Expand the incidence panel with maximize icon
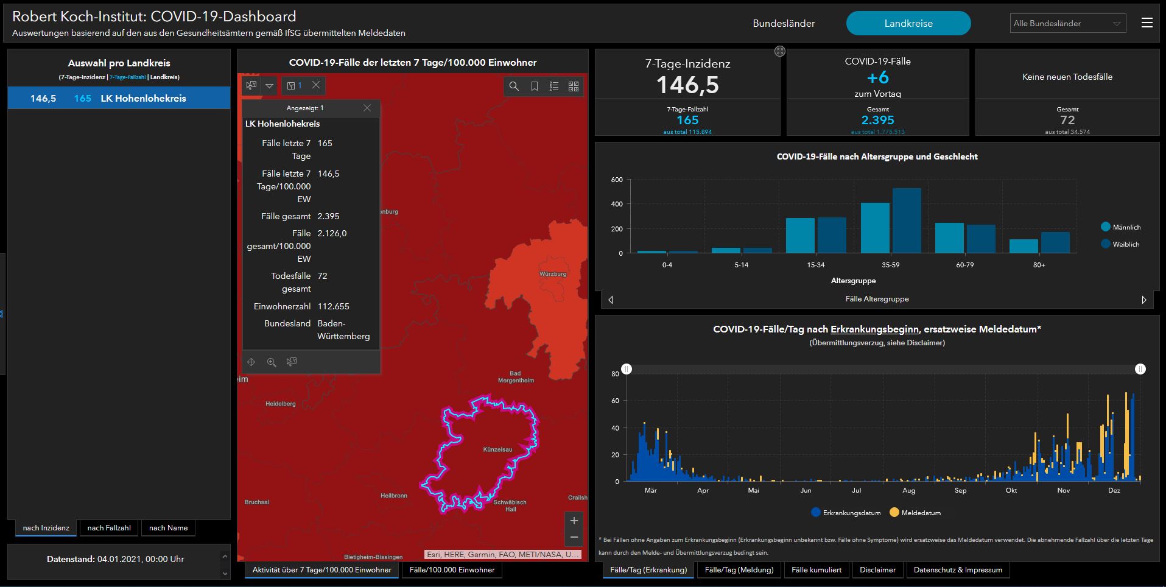This screenshot has height=587, width=1166. coord(779,51)
